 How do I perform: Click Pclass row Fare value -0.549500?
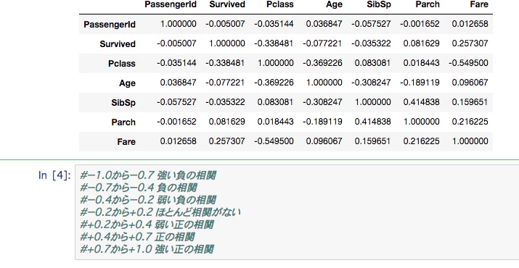[x=469, y=63]
